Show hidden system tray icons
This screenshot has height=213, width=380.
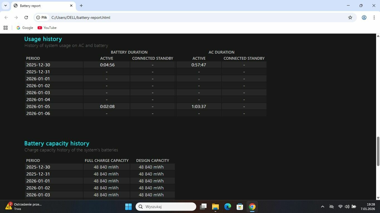[x=322, y=207]
